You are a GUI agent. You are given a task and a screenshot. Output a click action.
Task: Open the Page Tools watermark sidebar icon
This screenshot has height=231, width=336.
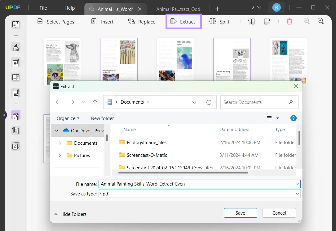(x=15, y=146)
